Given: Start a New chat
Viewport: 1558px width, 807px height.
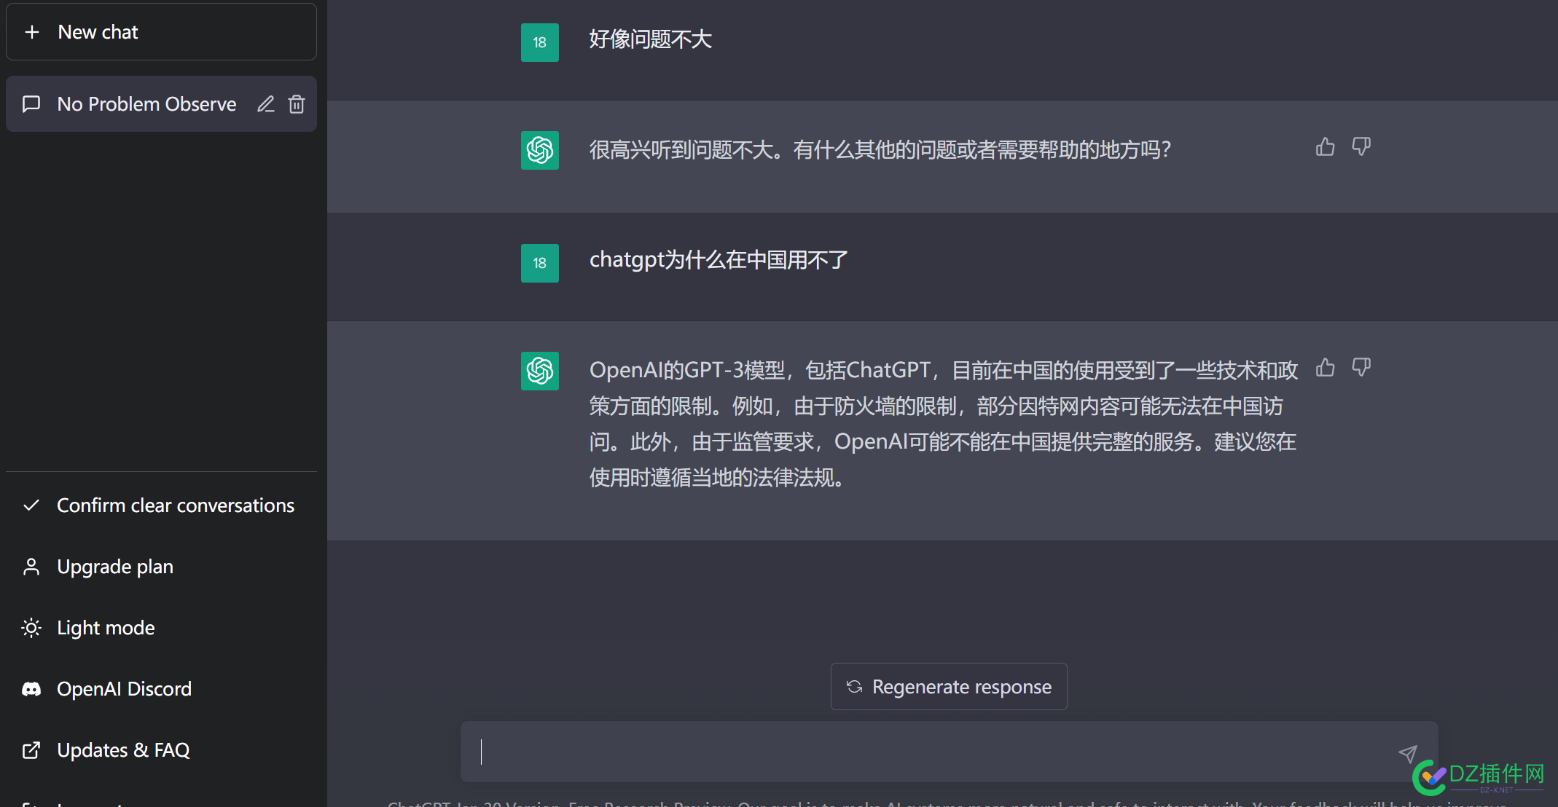Looking at the screenshot, I should click(x=161, y=32).
